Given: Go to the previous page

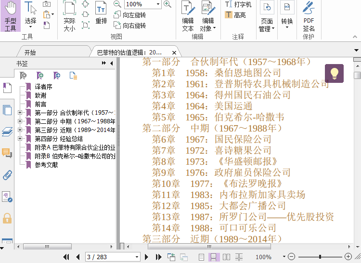Looking at the screenshot, I should pos(78,257).
